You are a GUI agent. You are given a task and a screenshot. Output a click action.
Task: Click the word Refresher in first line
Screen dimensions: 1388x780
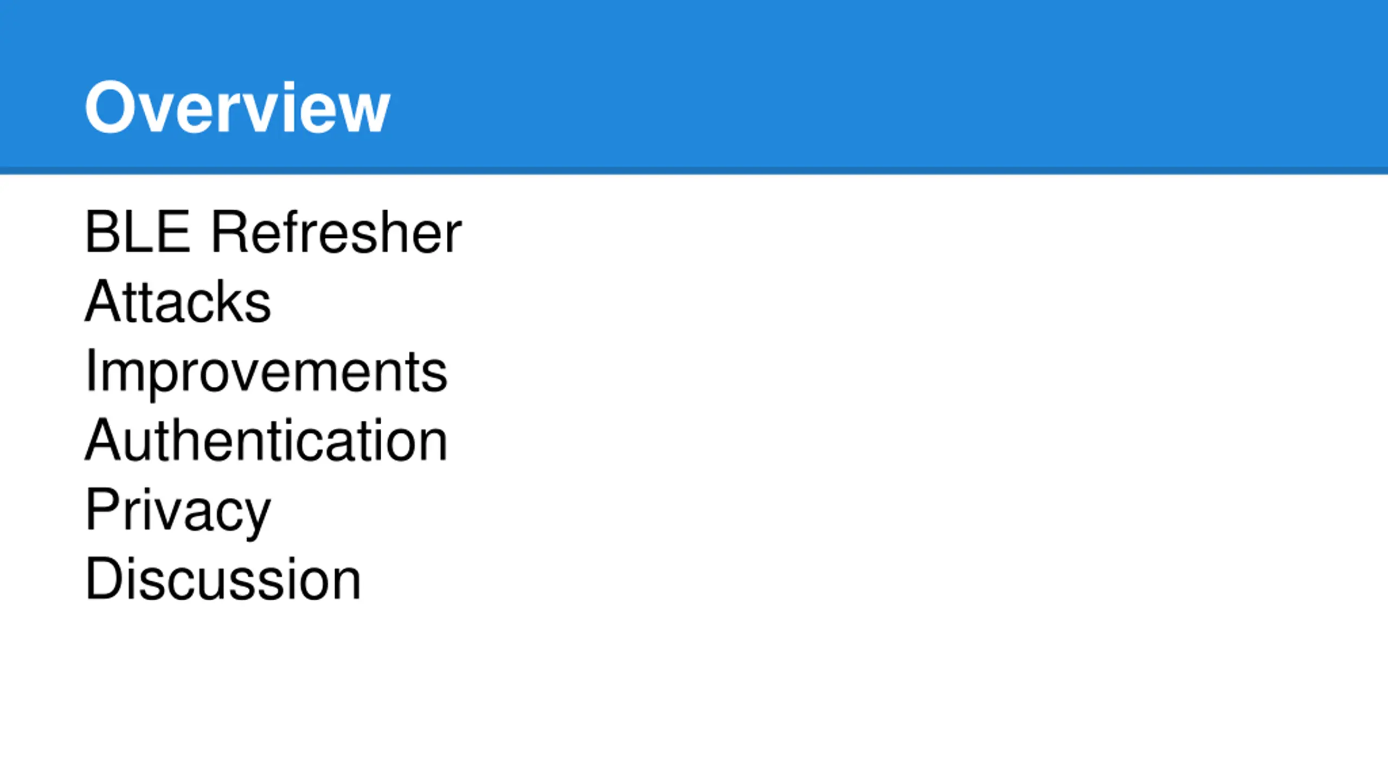[337, 232]
